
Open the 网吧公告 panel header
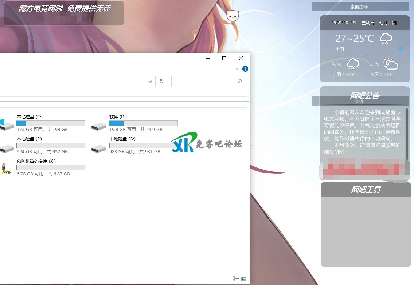[x=364, y=96]
